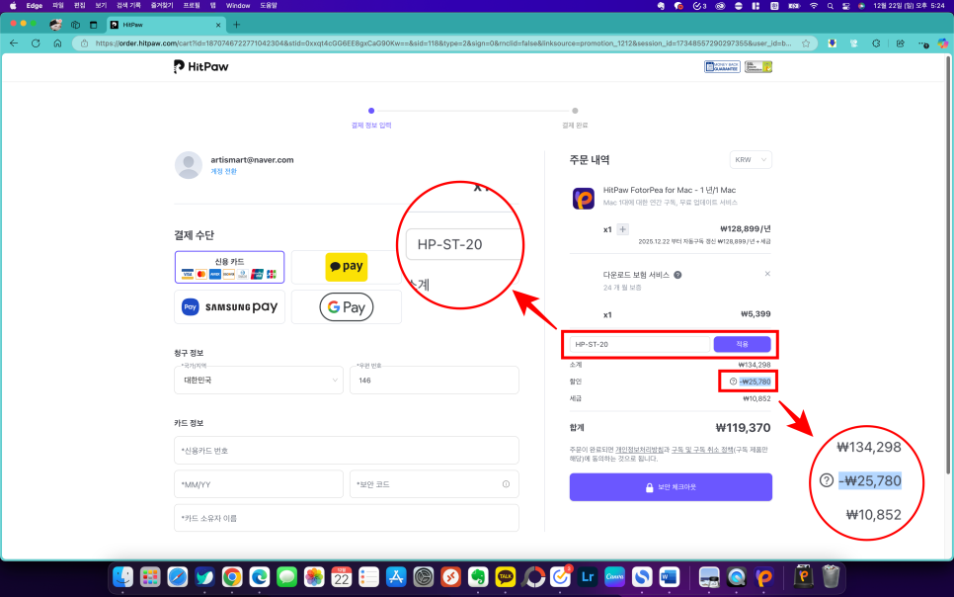Choose Google Pay payment option
This screenshot has height=597, width=954.
(x=347, y=307)
